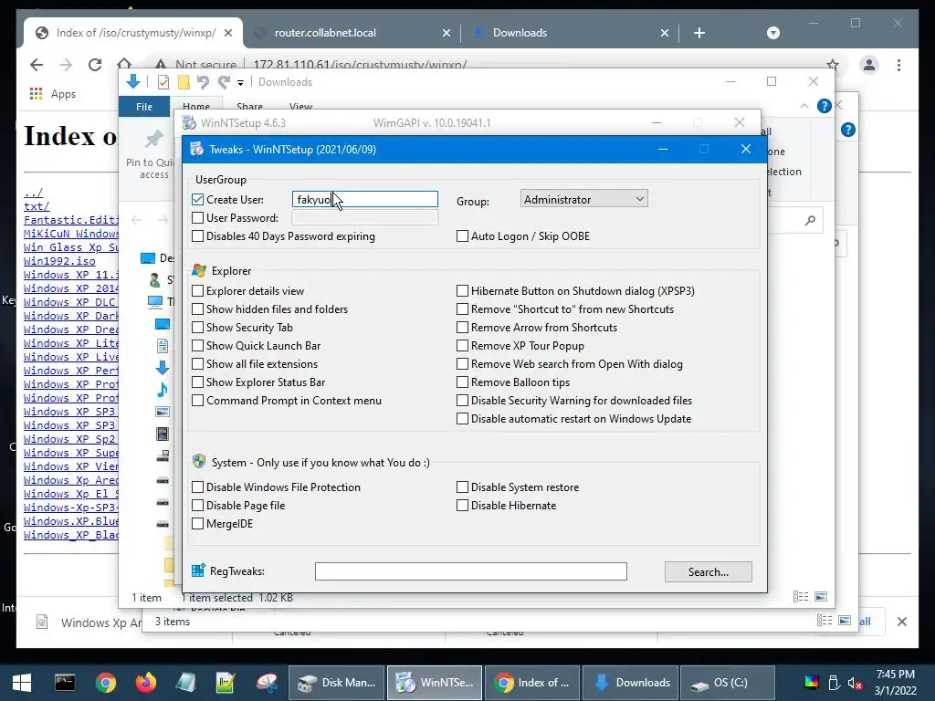Expand the quick access toolbar customize arrow
The height and width of the screenshot is (701, 935).
pyautogui.click(x=240, y=83)
